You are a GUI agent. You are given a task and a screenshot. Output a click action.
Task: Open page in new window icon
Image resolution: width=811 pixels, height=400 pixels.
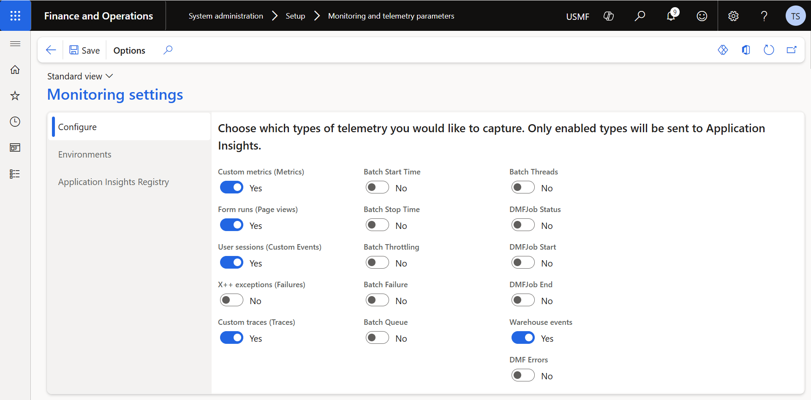(792, 50)
